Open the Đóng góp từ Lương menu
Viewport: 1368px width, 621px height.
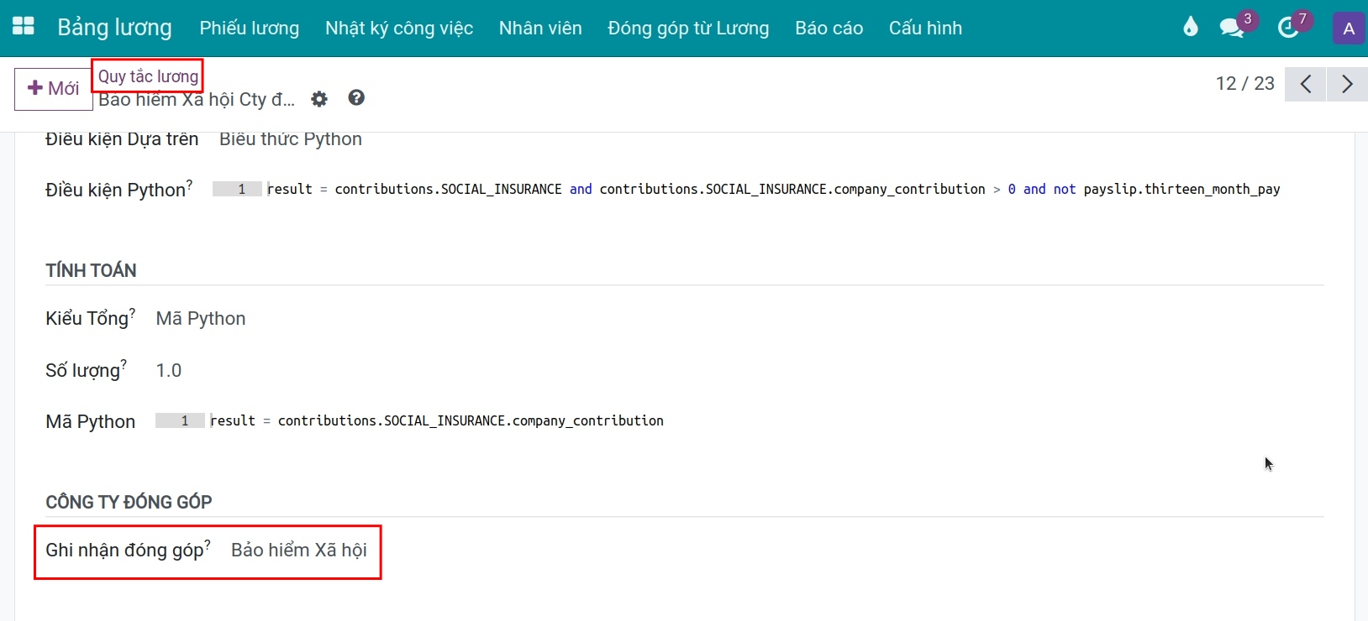point(688,29)
